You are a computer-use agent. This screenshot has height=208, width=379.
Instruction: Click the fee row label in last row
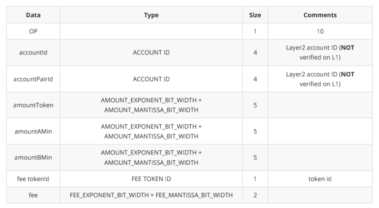(33, 195)
